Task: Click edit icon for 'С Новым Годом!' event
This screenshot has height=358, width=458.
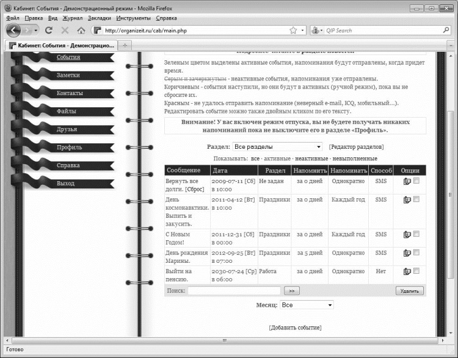Action: click(407, 235)
